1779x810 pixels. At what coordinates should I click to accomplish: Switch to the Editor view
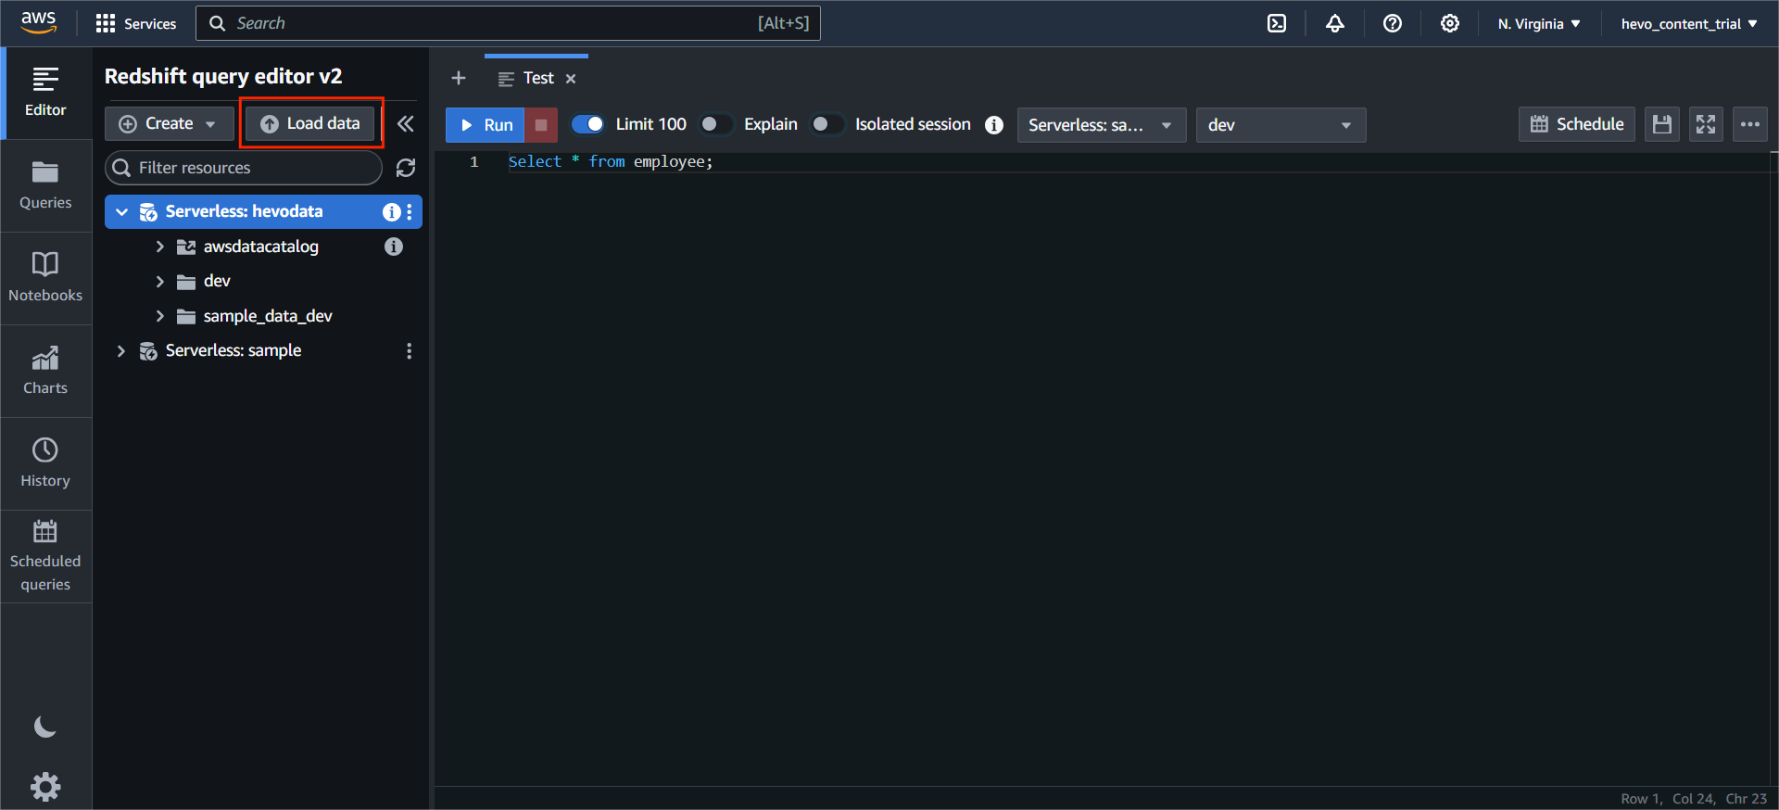point(45,93)
